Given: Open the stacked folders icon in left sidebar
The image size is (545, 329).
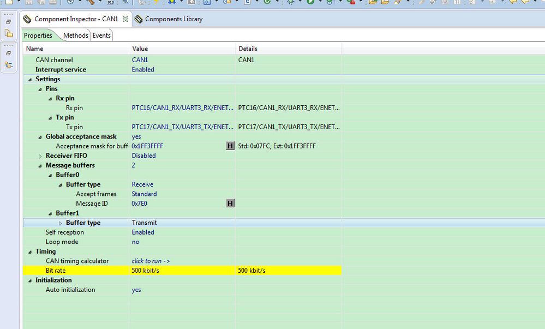Looking at the screenshot, I should coord(9,33).
